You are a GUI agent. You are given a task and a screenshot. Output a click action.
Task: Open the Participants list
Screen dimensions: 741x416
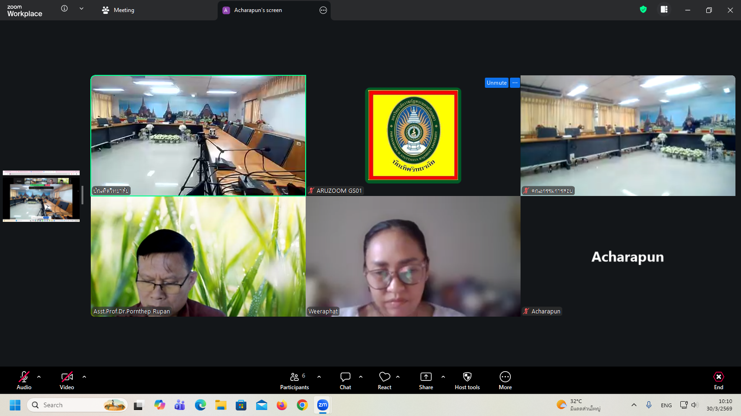coord(295,380)
